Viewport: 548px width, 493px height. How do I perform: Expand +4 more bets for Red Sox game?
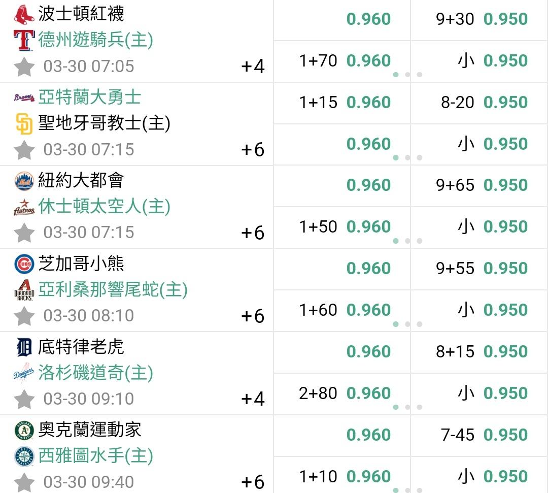click(x=253, y=67)
